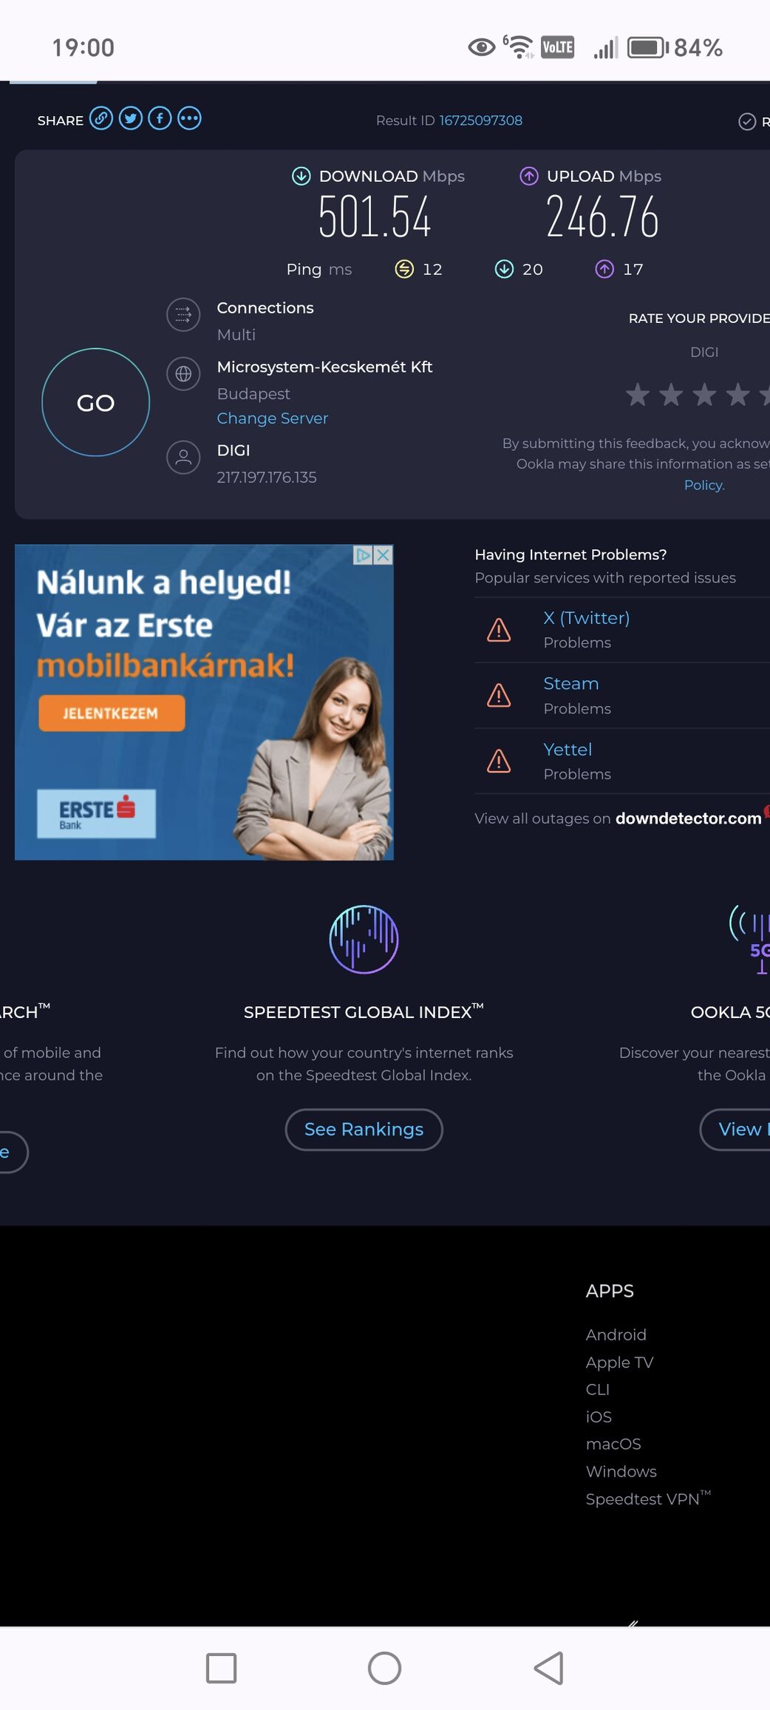Screen dimensions: 770x1710
Task: View Yettel problems report
Action: [x=568, y=750]
